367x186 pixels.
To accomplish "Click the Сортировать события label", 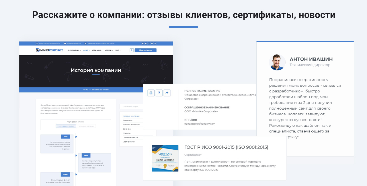I will (76, 122).
